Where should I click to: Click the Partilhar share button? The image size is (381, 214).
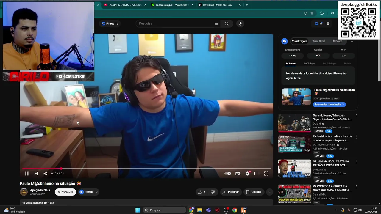pos(231,192)
